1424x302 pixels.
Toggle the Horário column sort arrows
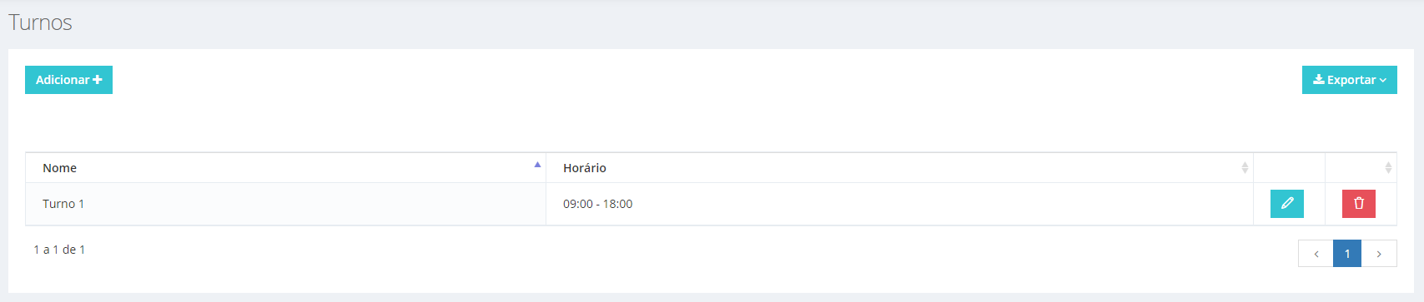pos(1245,168)
